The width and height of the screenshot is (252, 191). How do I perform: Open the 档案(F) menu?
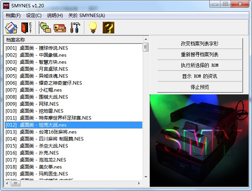[x=13, y=16]
